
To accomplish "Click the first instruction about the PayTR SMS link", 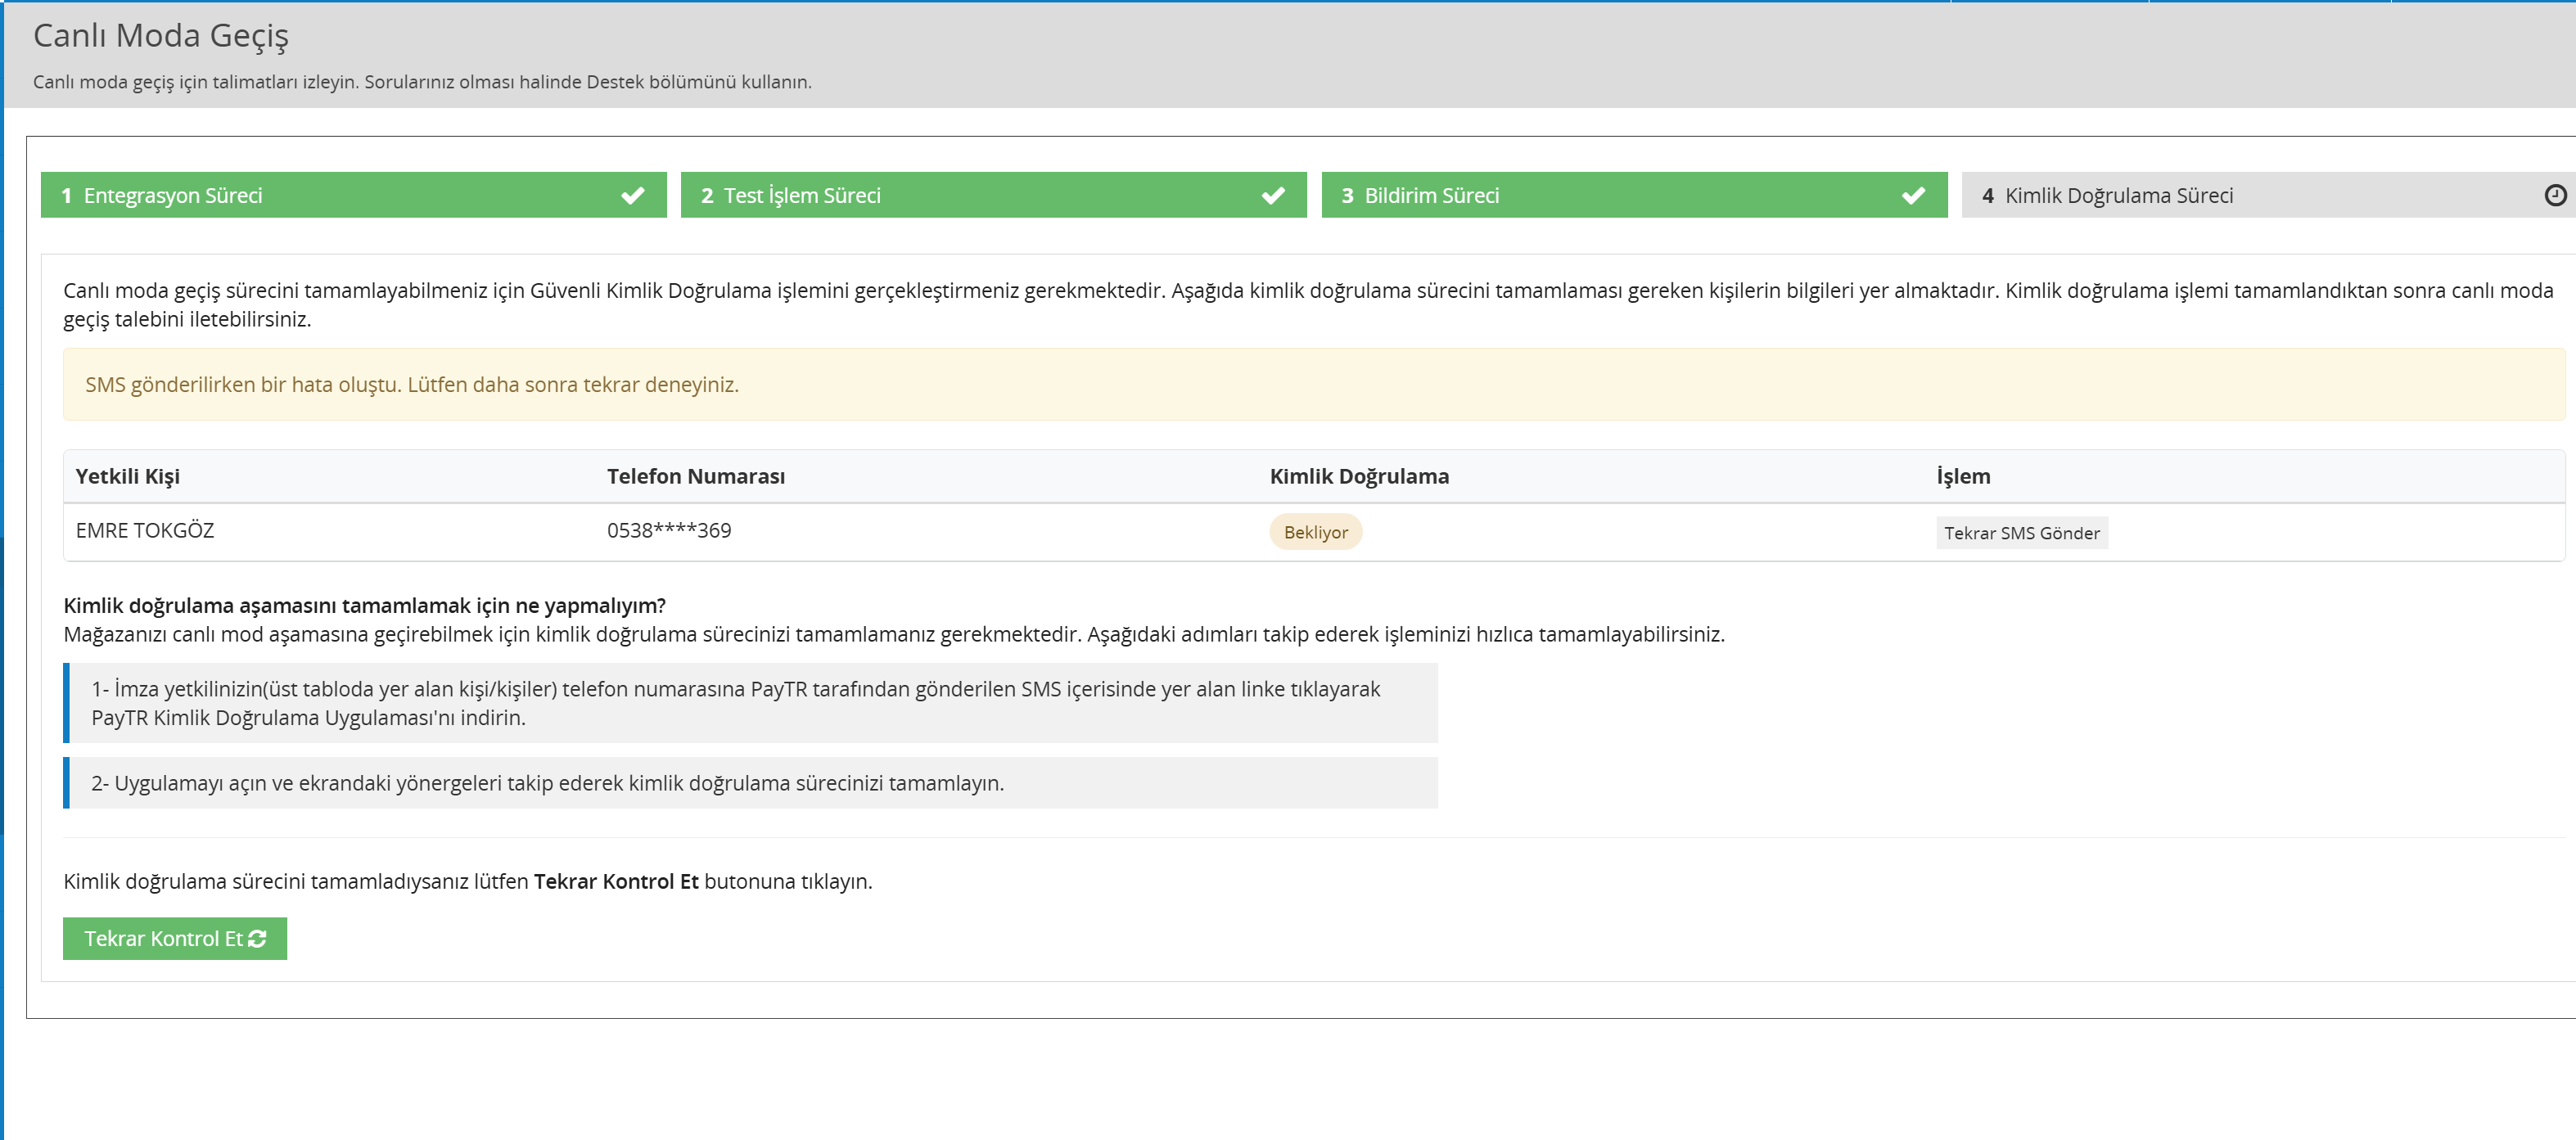I will [750, 703].
